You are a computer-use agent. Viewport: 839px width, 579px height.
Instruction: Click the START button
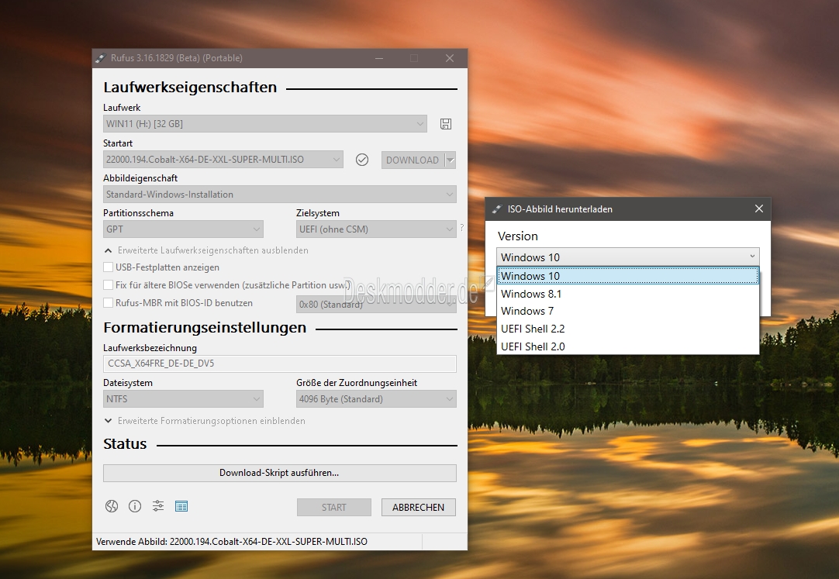[334, 508]
